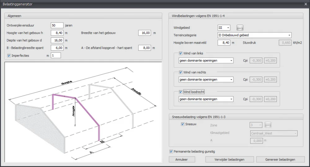The height and width of the screenshot is (167, 310).
Task: Click the Algemeen group header
Action: click(x=83, y=16)
